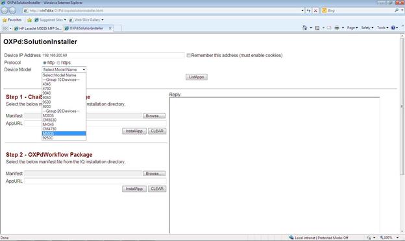
Task: Select model 9250C from the list
Action: [64, 138]
